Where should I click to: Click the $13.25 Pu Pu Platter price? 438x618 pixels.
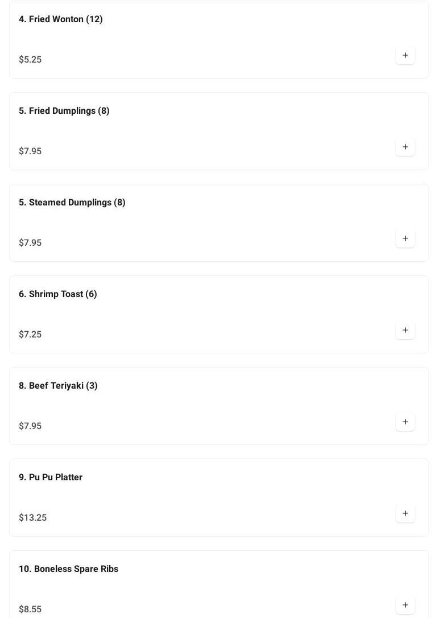(33, 518)
